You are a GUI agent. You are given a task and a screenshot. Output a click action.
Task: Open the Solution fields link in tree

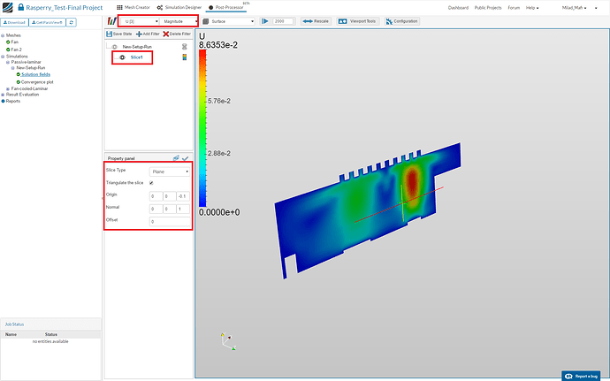[35, 75]
